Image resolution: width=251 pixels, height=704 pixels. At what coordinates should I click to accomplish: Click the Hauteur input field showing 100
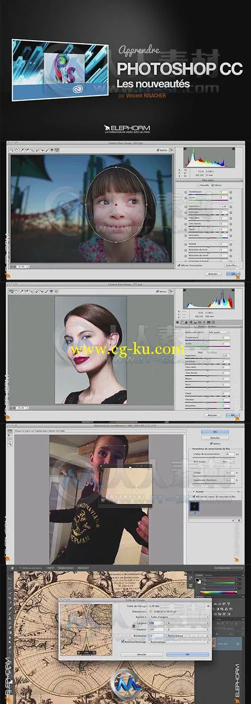click(156, 629)
